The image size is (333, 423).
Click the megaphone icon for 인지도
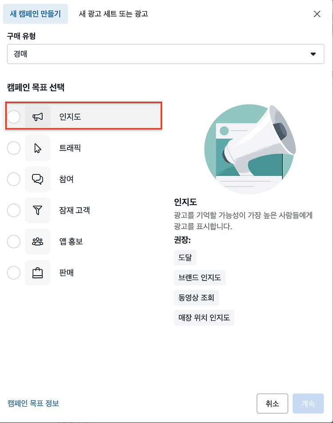pyautogui.click(x=37, y=117)
